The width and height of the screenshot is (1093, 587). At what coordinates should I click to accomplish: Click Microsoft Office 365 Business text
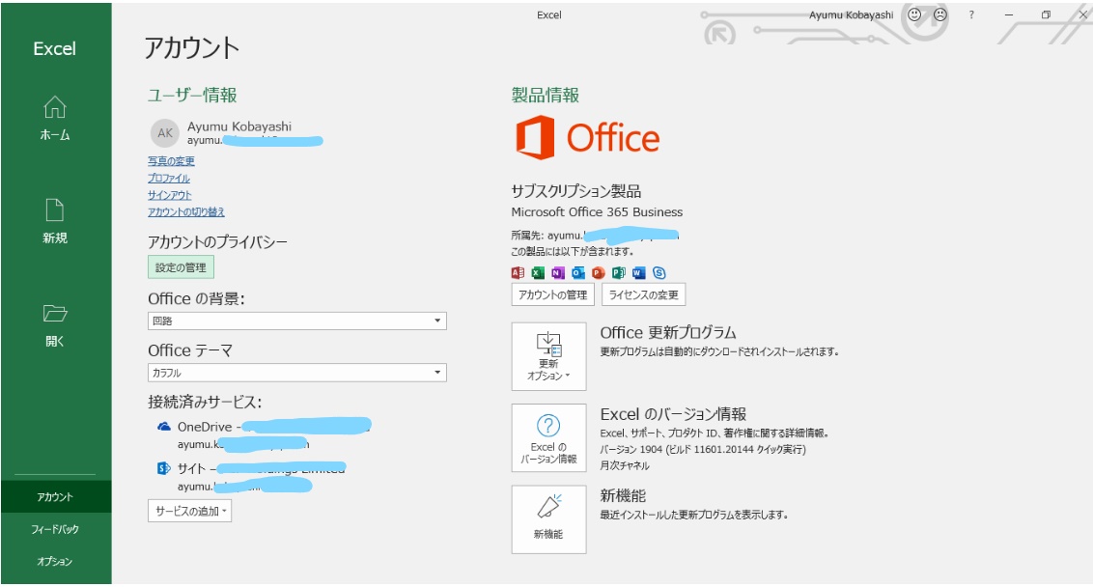click(597, 212)
